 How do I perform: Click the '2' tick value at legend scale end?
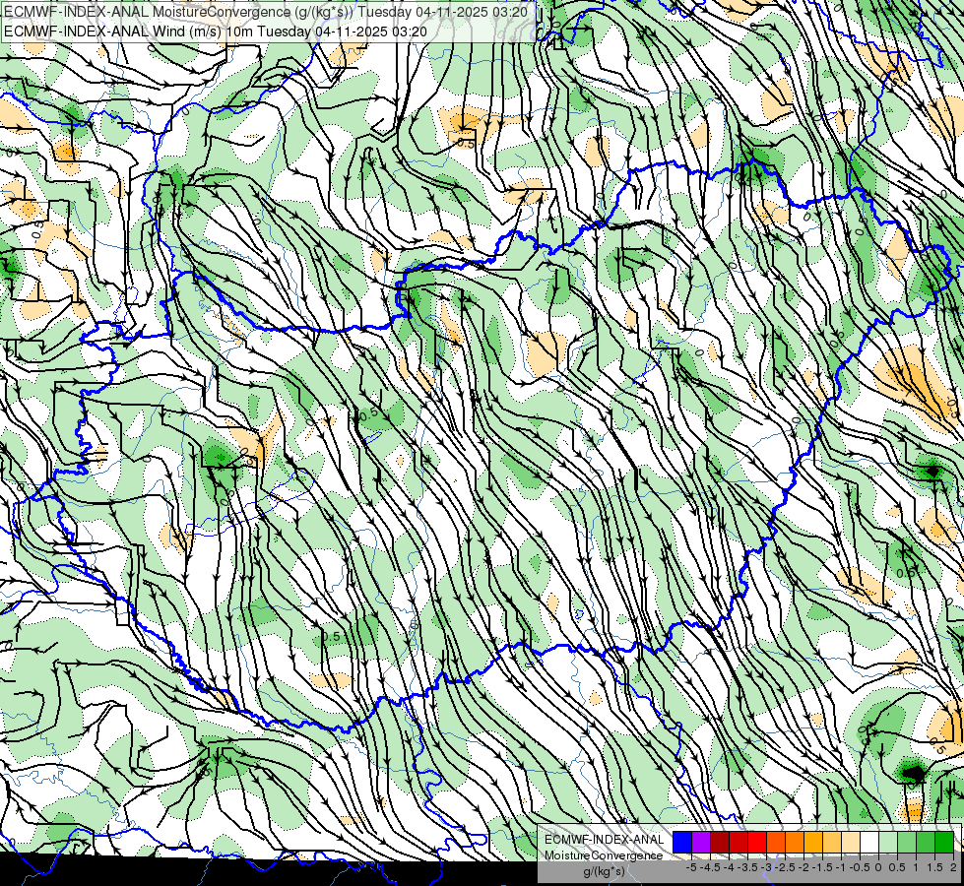[953, 867]
